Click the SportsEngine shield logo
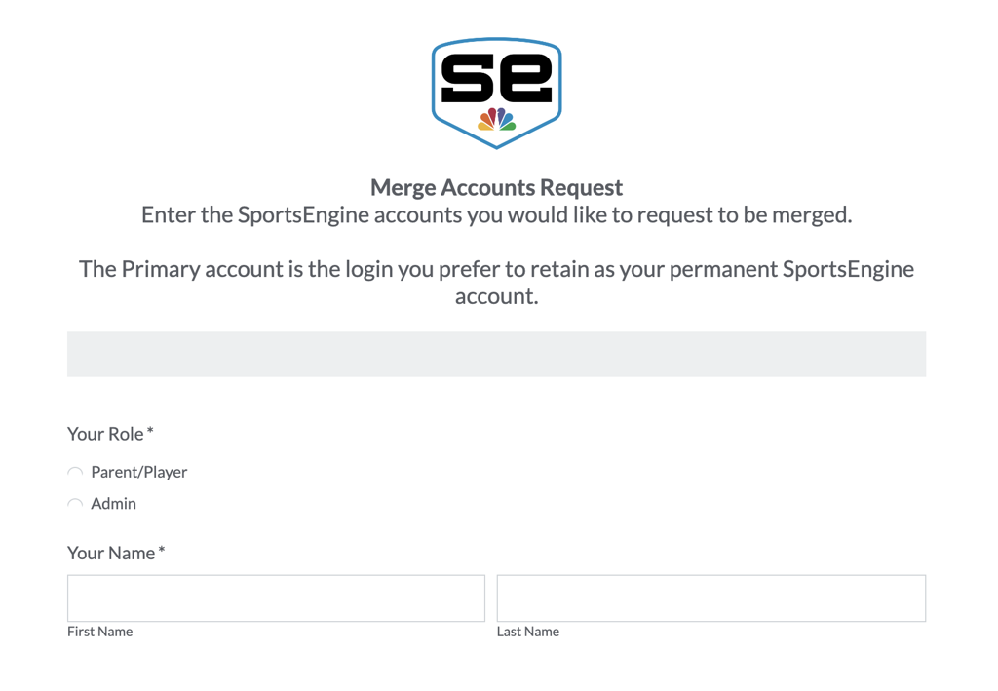 click(496, 93)
